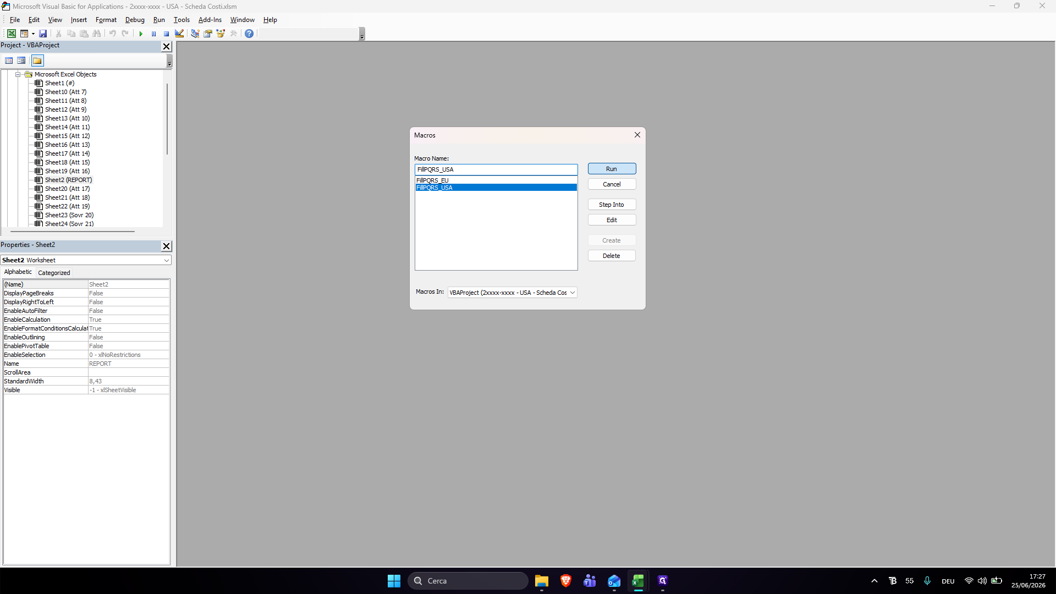Click the Step Into button
Image resolution: width=1056 pixels, height=594 pixels.
(x=612, y=205)
